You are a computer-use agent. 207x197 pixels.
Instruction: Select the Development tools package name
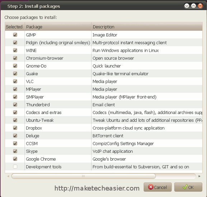tap(44, 167)
